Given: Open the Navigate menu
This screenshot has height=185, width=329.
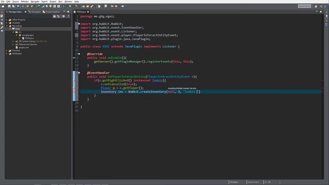Looking at the screenshot, I should click(x=35, y=2).
